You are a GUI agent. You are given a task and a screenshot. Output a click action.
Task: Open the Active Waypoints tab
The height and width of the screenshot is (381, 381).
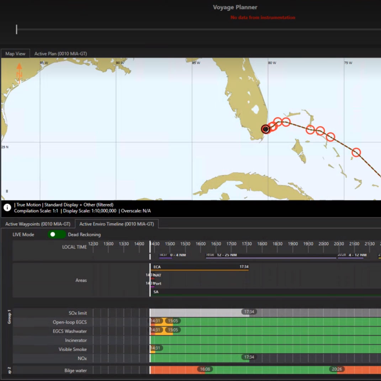click(x=38, y=224)
